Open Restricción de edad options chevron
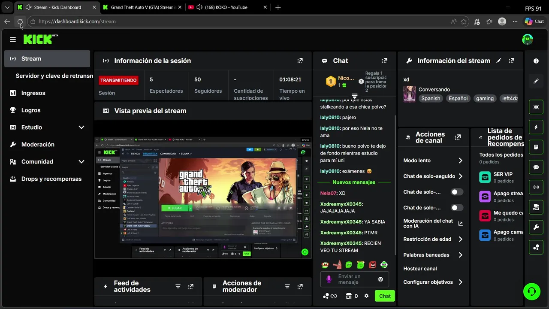Screen dimensions: 549x309 pos(460,239)
